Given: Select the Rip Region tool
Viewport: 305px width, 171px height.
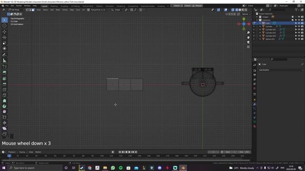Looking at the screenshot, I should pos(4,134).
